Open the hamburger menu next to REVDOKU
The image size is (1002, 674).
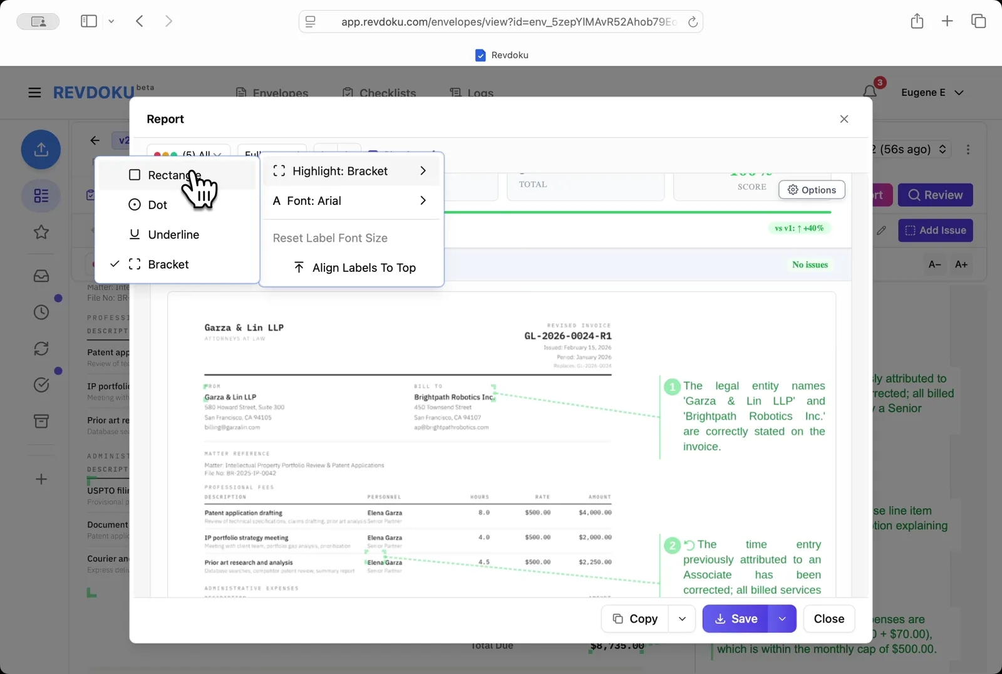34,92
